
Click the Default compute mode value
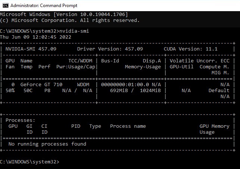tap(219, 90)
